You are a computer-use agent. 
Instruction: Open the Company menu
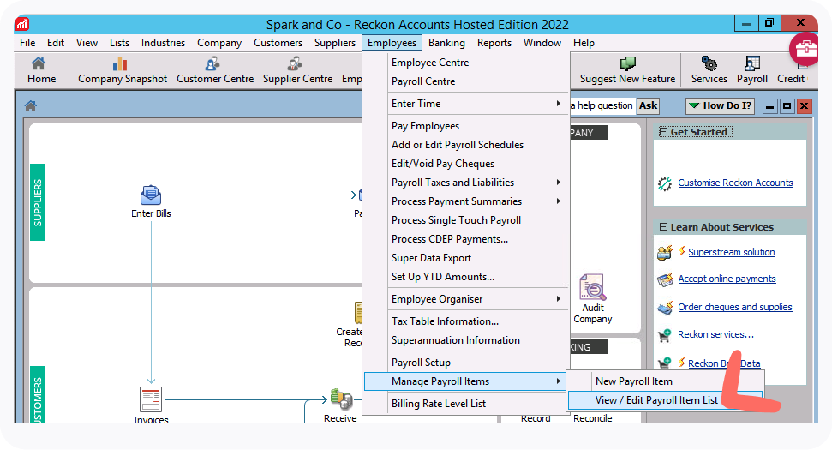pos(219,43)
